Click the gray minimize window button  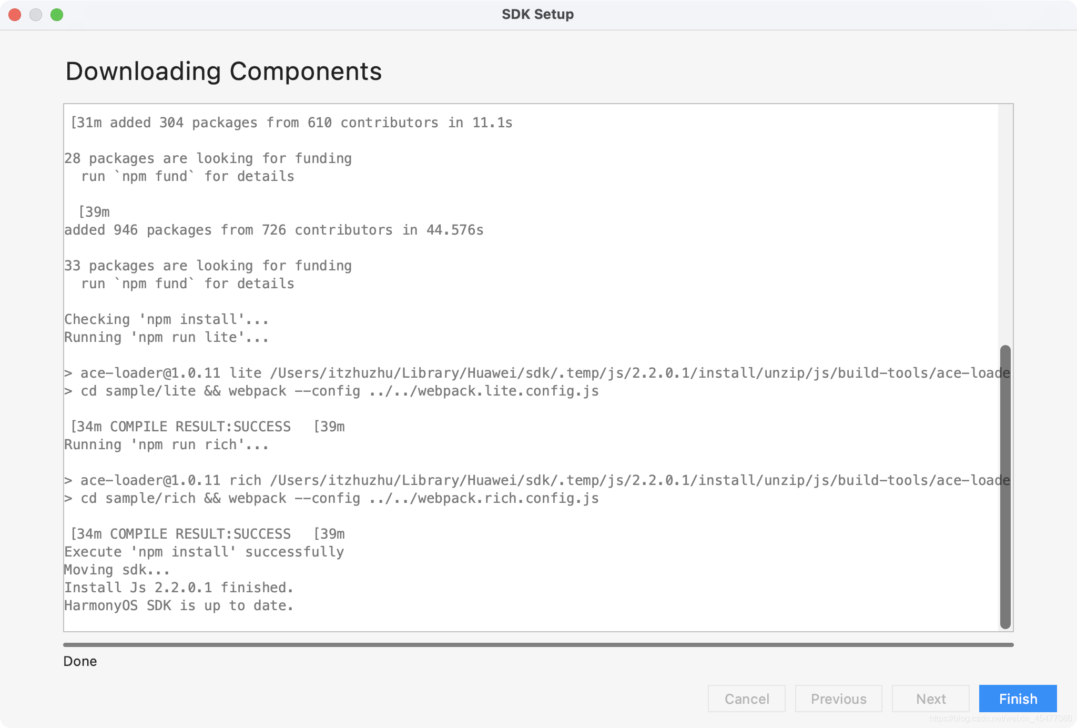pyautogui.click(x=36, y=15)
